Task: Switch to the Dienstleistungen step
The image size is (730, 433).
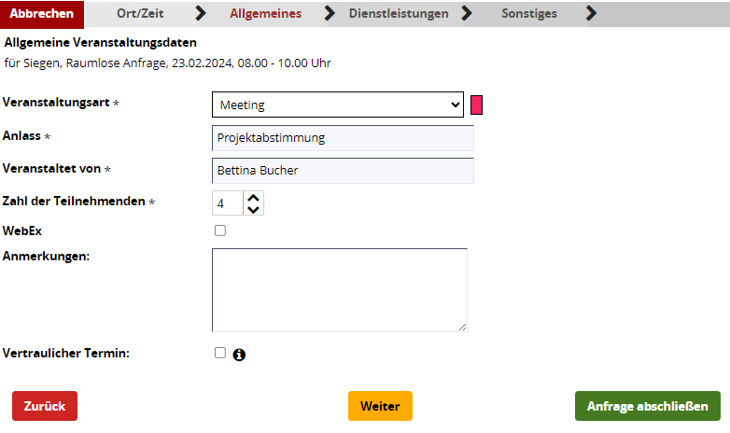Action: (399, 14)
